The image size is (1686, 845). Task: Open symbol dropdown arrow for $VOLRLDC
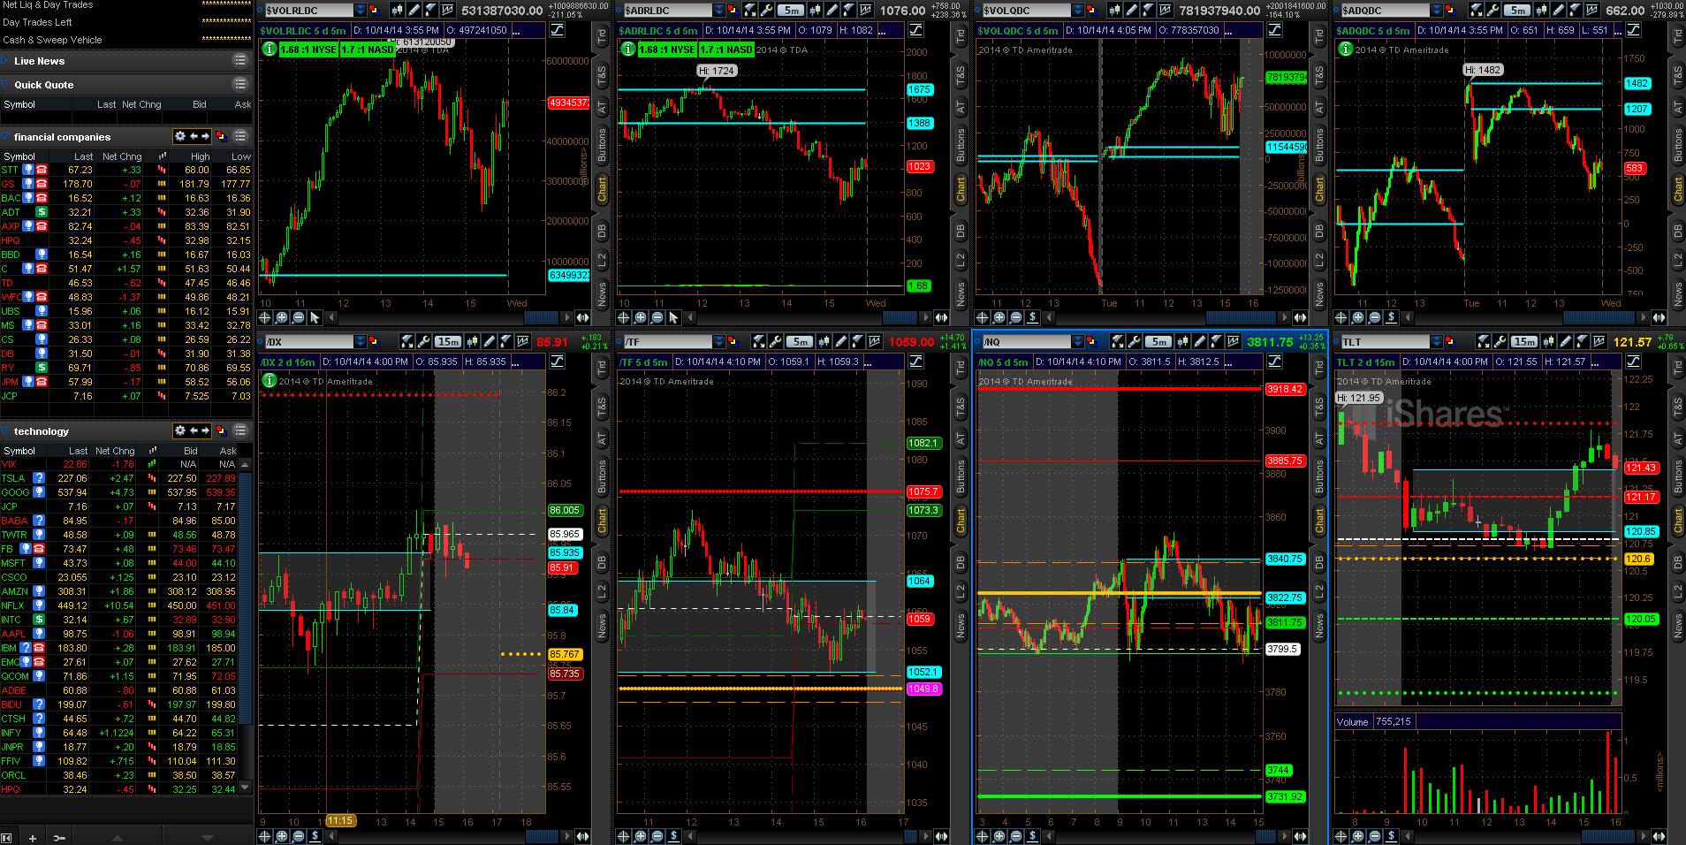tap(361, 11)
